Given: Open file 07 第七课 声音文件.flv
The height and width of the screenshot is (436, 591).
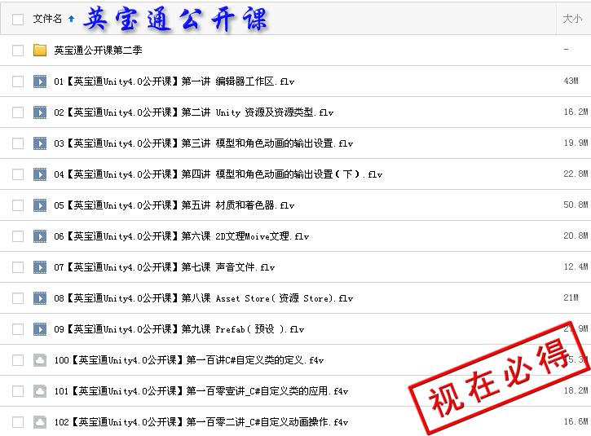Looking at the screenshot, I should (x=165, y=267).
